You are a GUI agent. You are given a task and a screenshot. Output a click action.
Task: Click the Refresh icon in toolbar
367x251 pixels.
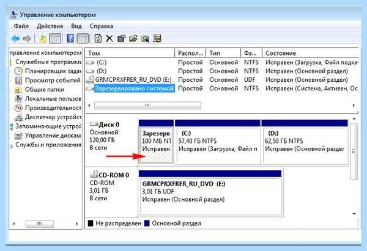coord(98,38)
